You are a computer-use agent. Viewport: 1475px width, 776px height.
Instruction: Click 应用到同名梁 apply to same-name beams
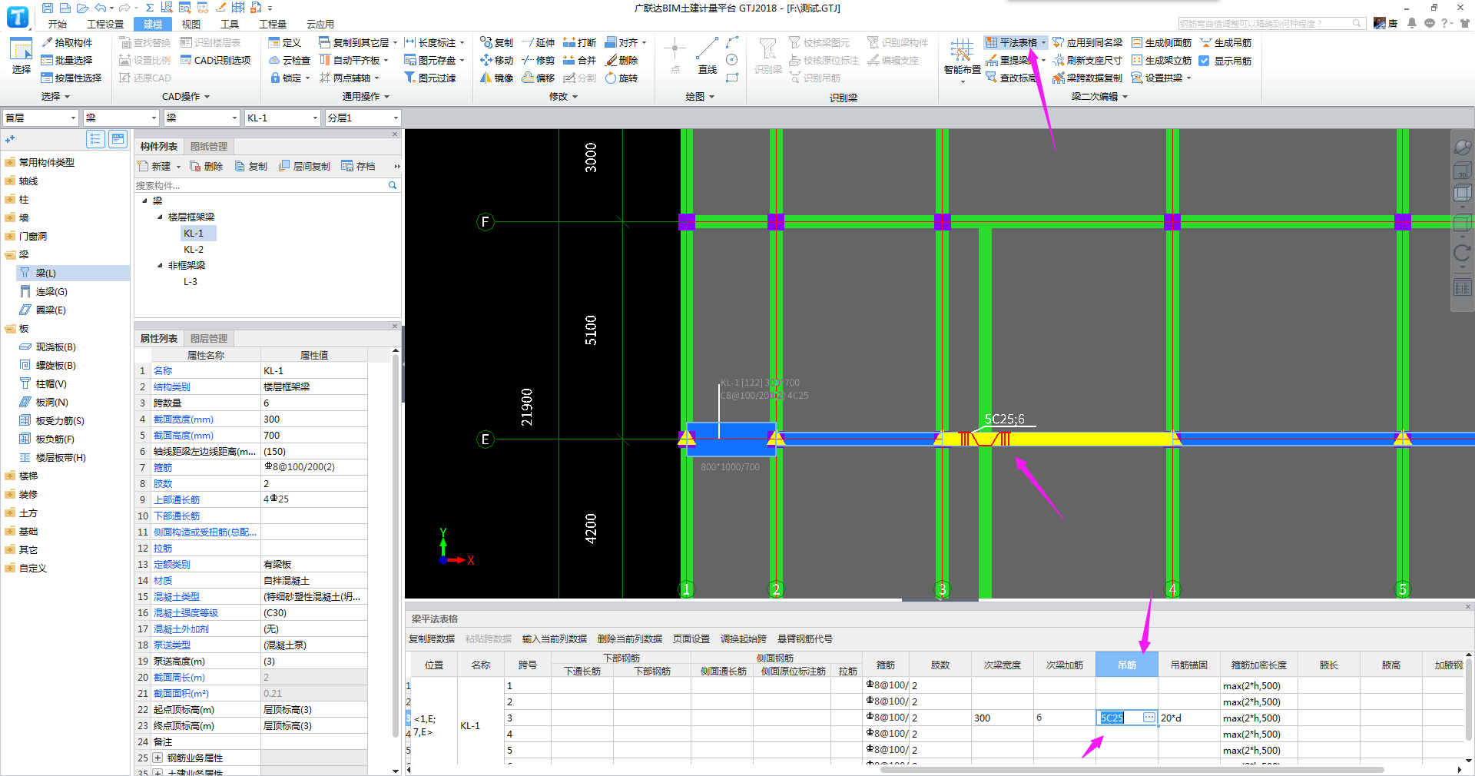click(1087, 42)
